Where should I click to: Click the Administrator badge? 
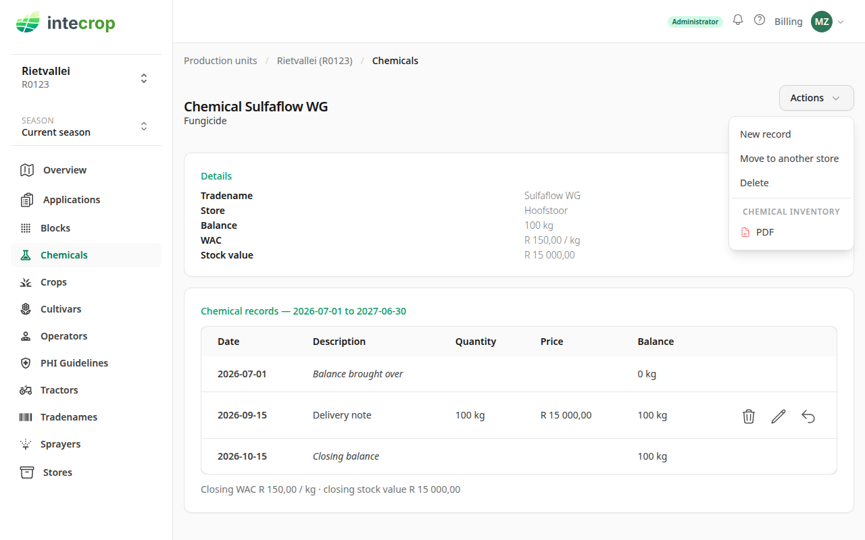(695, 22)
